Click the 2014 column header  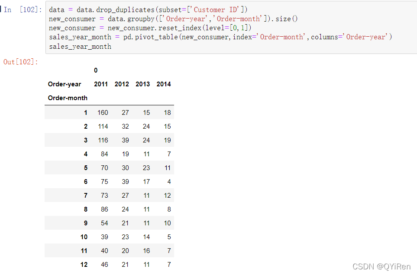coord(164,84)
